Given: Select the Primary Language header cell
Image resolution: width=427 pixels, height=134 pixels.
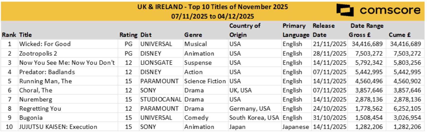Looking at the screenshot, I should [x=296, y=30].
